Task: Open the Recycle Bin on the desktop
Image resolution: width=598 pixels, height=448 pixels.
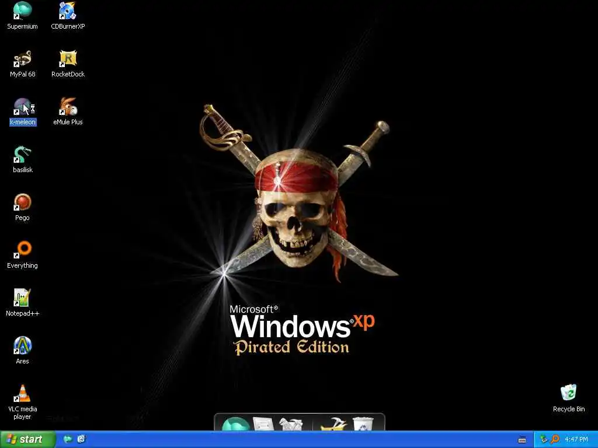Action: coord(569,398)
